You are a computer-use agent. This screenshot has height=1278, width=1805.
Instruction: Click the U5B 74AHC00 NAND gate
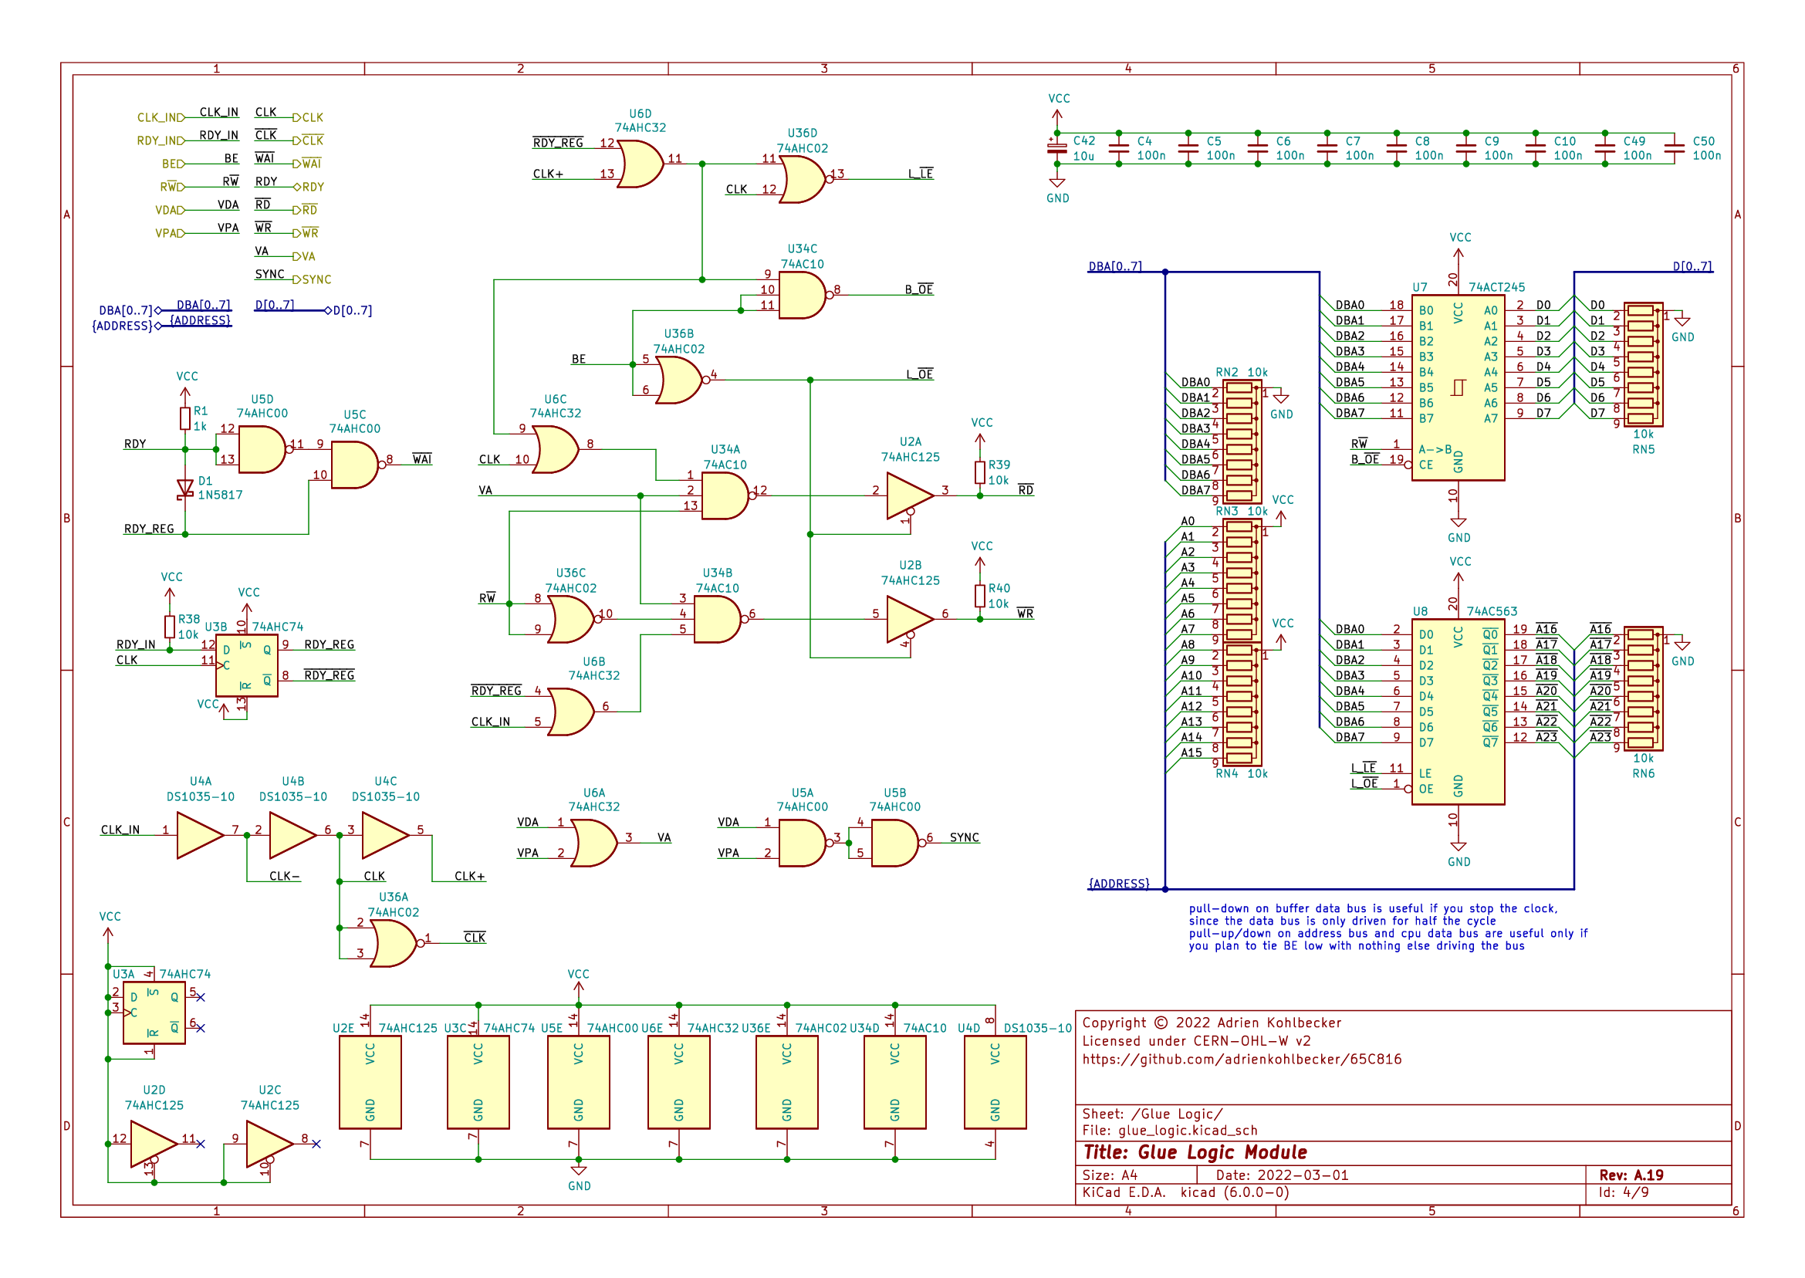[897, 843]
